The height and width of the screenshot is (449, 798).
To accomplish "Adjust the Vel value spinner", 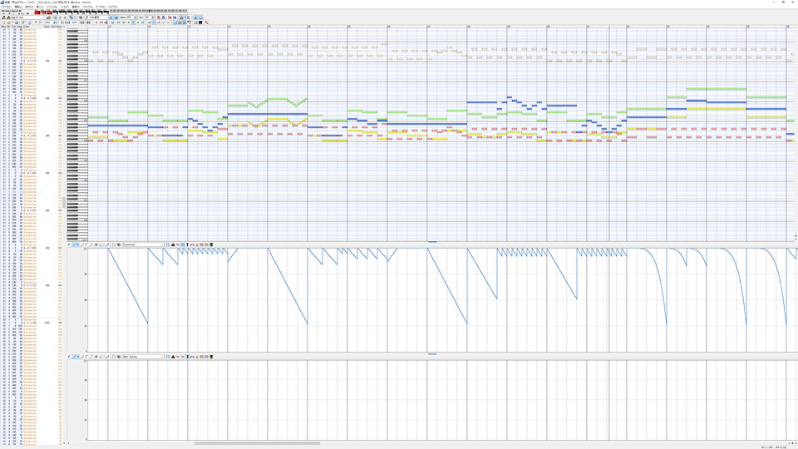I will [x=153, y=17].
